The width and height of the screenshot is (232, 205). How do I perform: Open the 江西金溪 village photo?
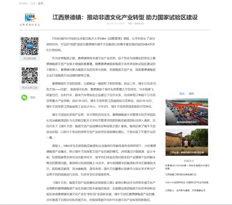[187, 142]
